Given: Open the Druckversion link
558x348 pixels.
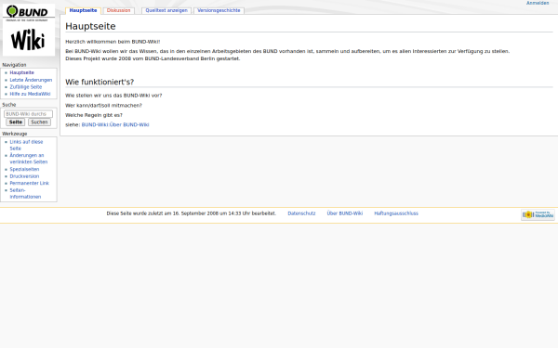Looking at the screenshot, I should point(24,176).
